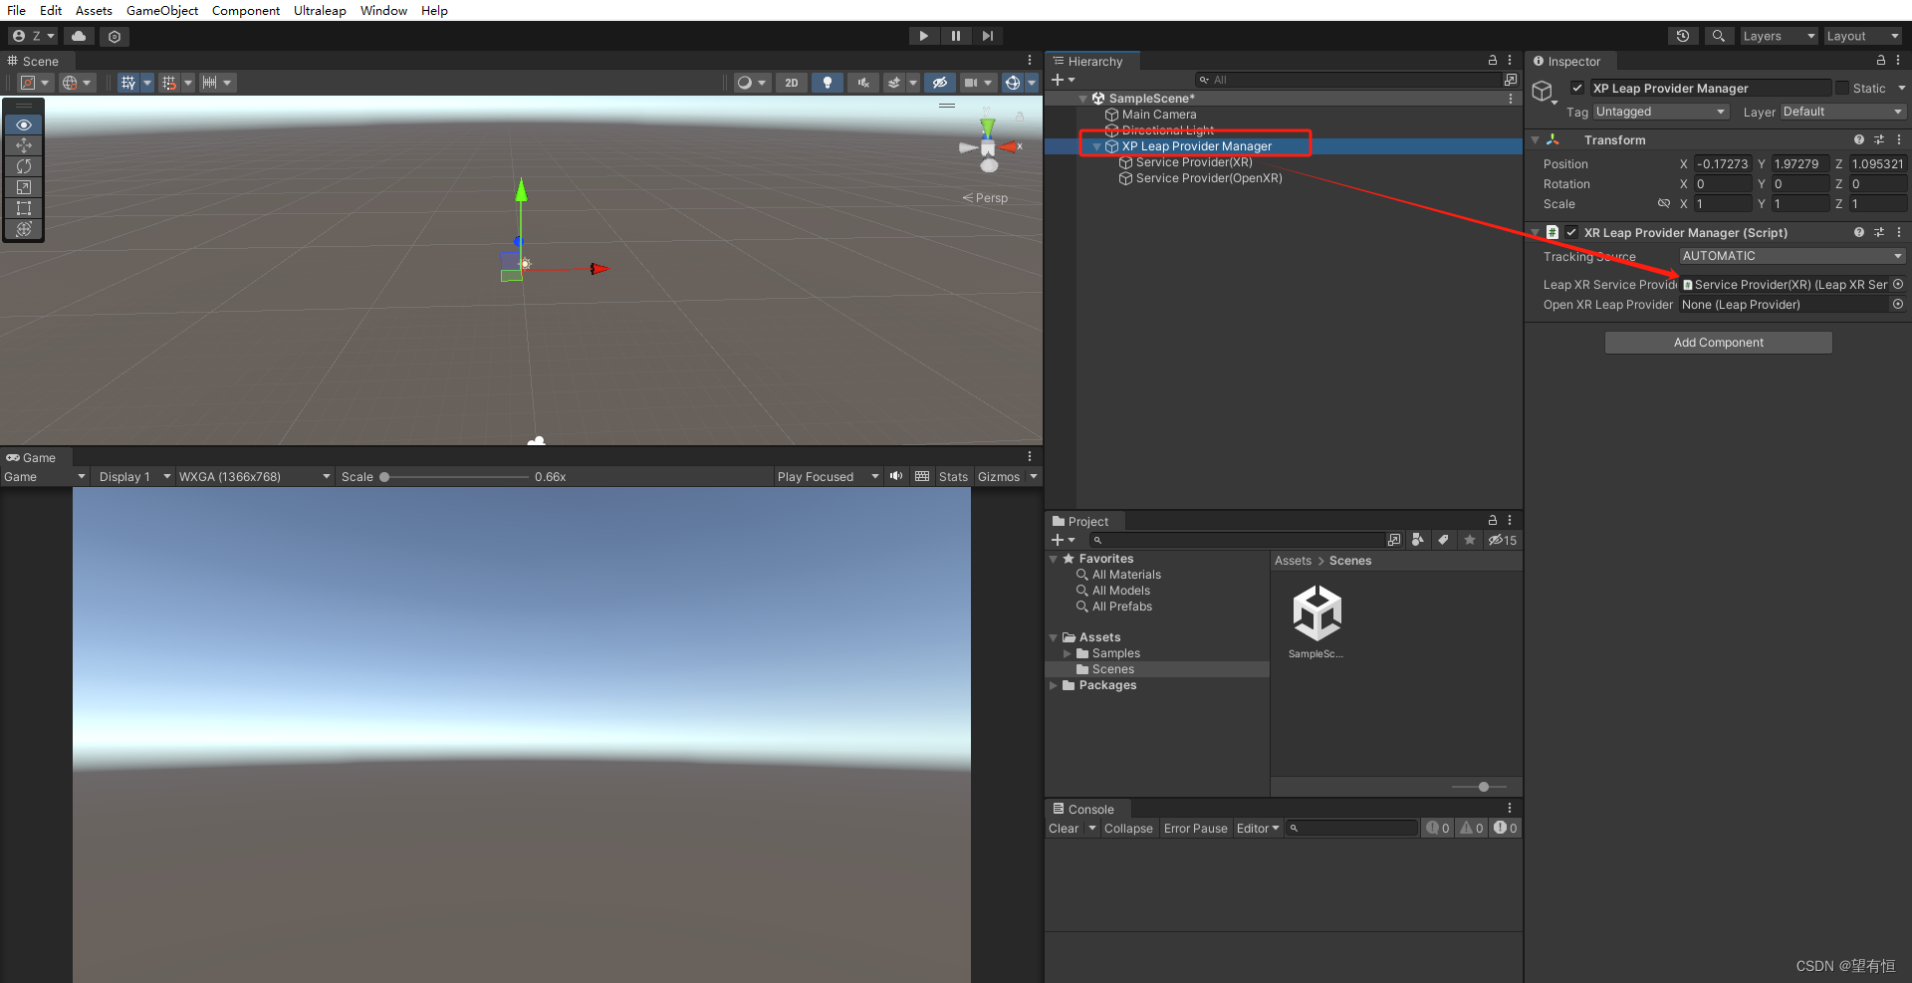1912x983 pixels.
Task: Click the Step forward button
Action: click(987, 36)
